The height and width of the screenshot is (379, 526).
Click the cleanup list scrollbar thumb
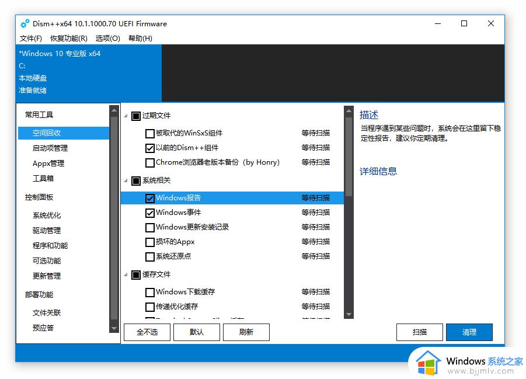click(349, 157)
